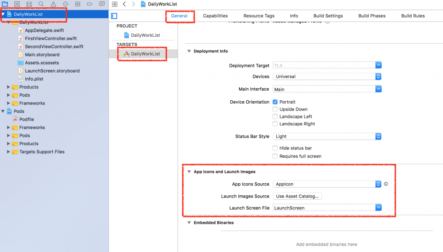Click the related items grid icon
The image size is (443, 252).
pyautogui.click(x=114, y=4)
